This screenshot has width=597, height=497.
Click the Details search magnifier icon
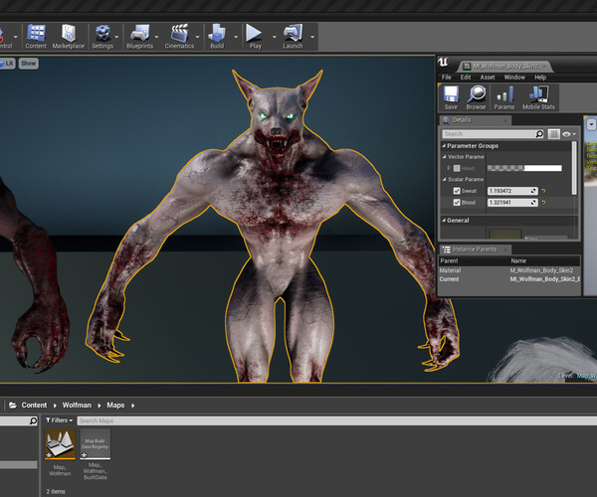539,134
